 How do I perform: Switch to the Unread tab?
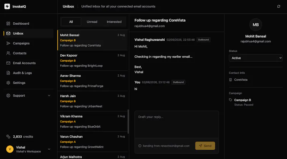pos(92,22)
